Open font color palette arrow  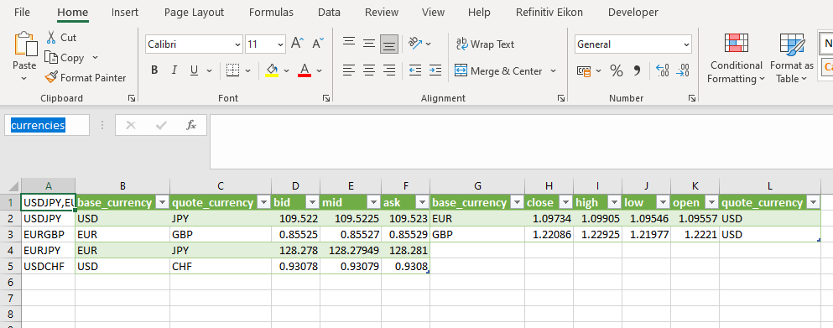click(x=320, y=70)
